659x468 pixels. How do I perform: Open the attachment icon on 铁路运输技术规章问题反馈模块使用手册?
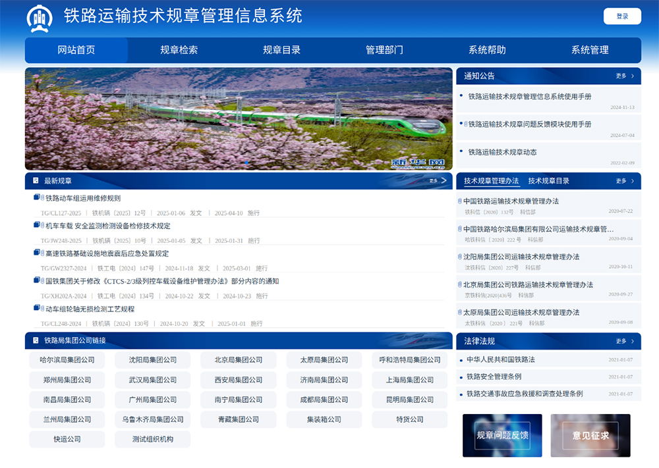coord(465,123)
